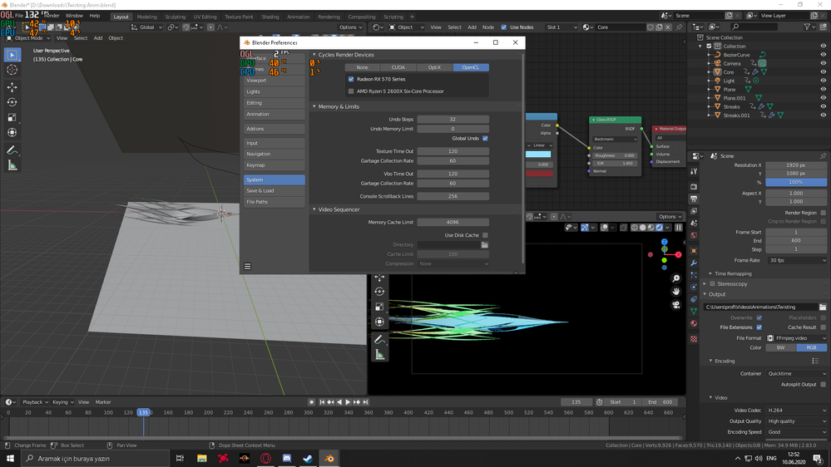Hide the Camera object in outliner

click(x=823, y=63)
